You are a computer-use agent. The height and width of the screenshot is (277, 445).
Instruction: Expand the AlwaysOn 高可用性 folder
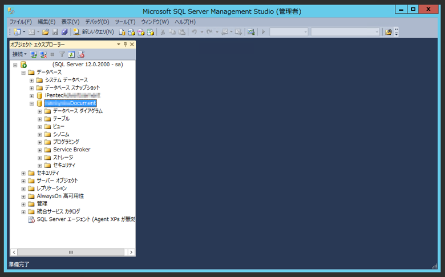click(23, 196)
